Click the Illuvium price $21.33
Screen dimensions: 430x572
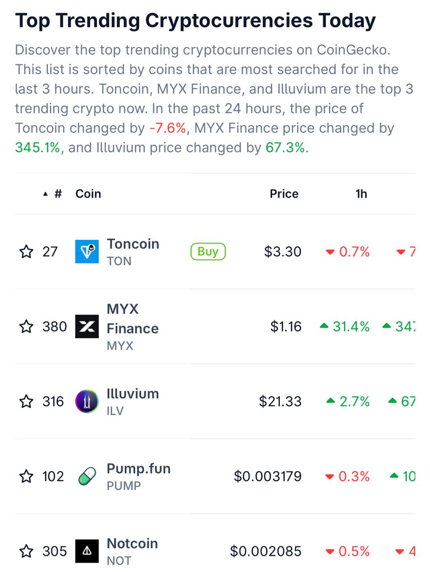coord(280,401)
